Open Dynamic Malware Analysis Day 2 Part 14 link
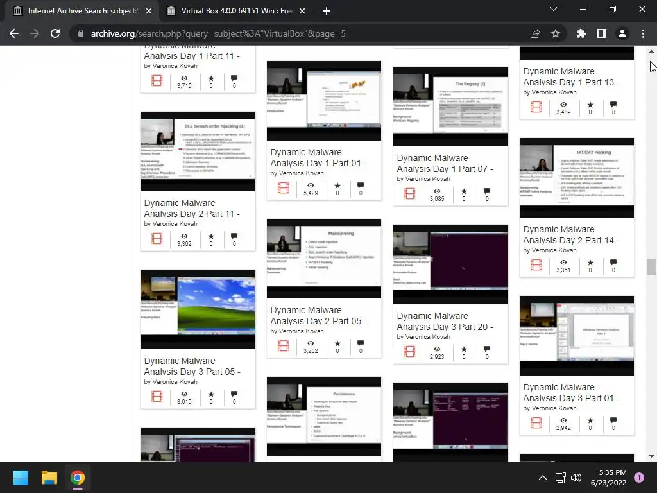657x493 pixels. [572, 235]
